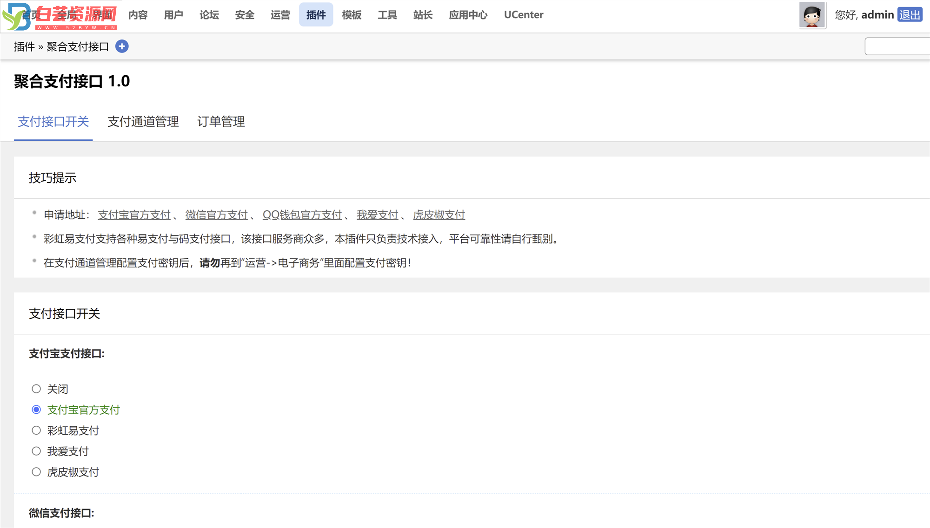
Task: Open the admin avatar picture
Action: coord(812,15)
